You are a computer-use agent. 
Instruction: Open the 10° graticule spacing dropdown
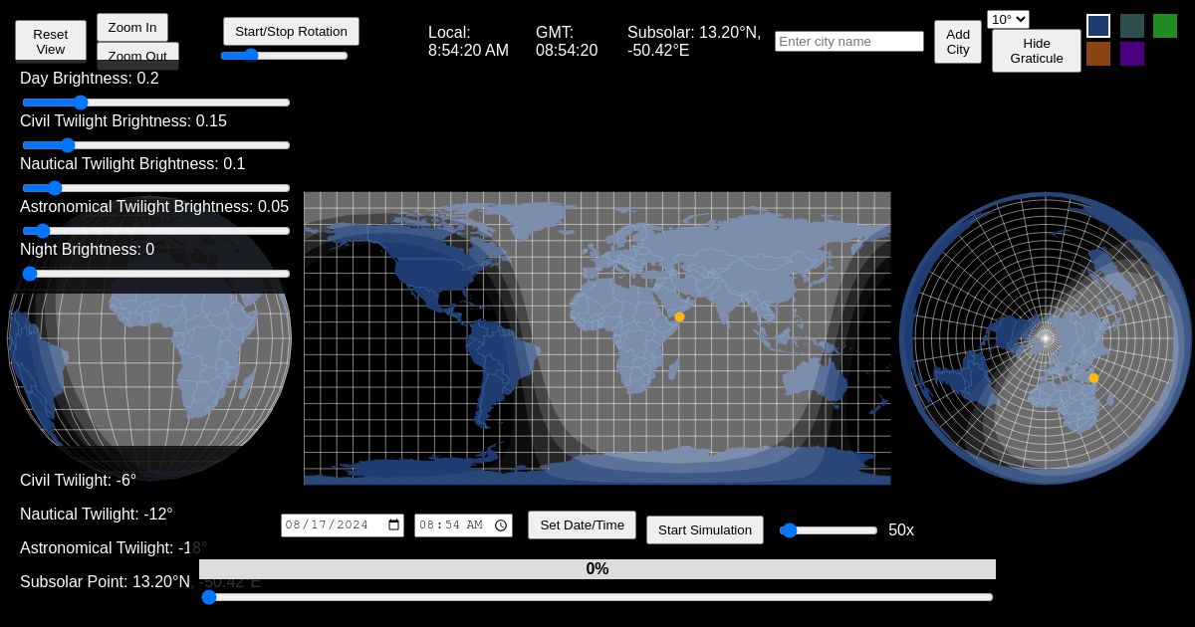(1007, 19)
